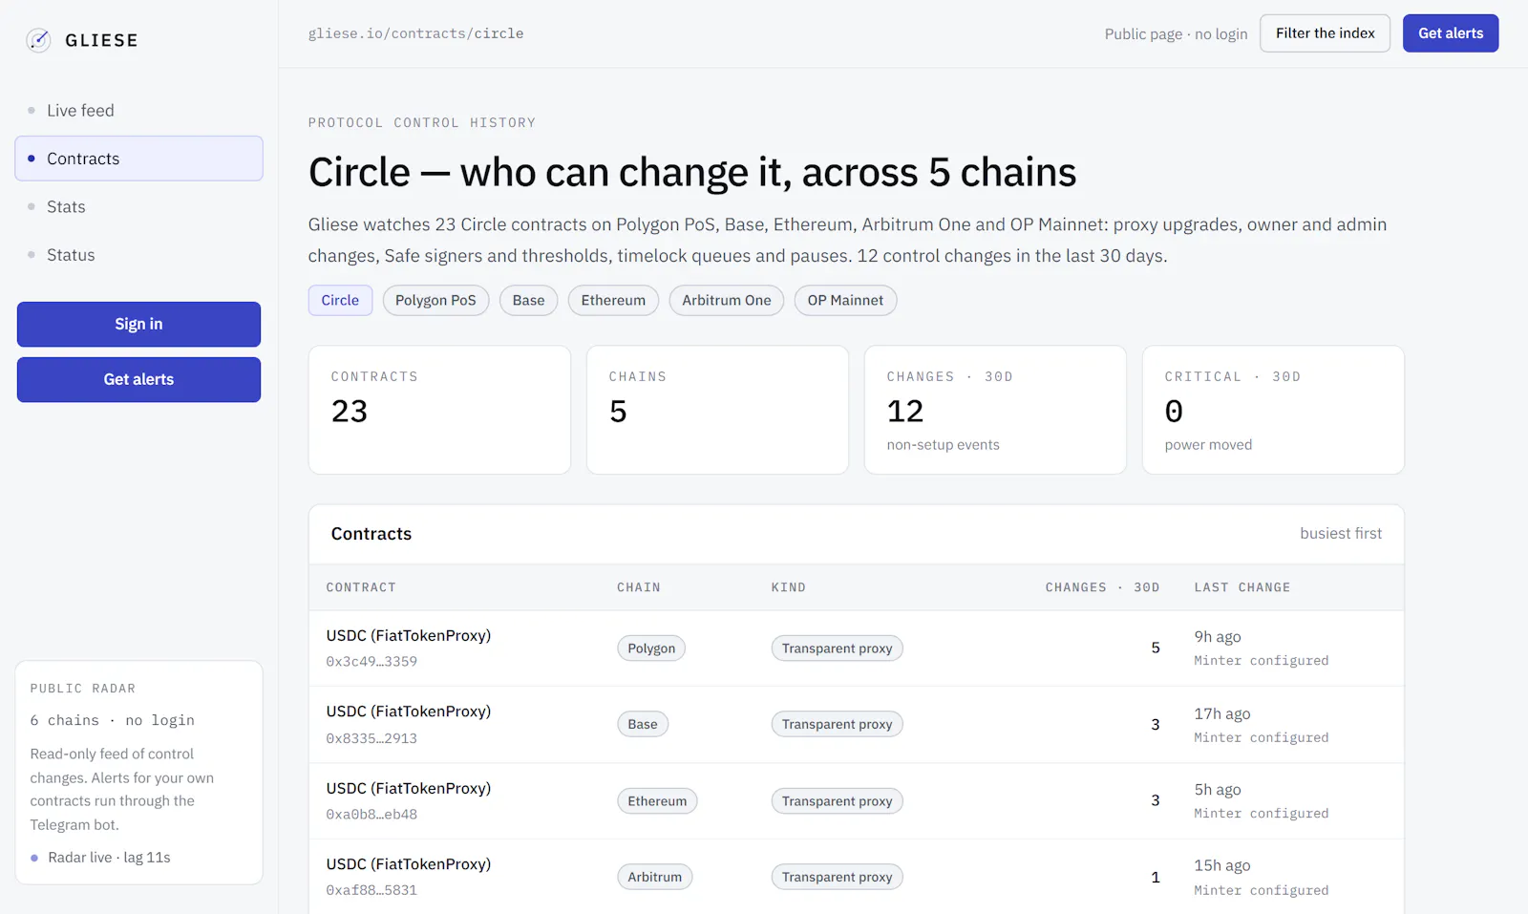This screenshot has width=1528, height=914.
Task: Select the Polygon PoS chain chip
Action: 435,300
